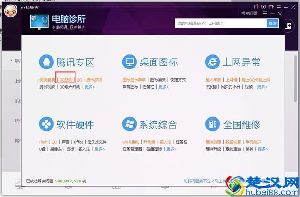This screenshot has height=197, width=300.
Task: Click the 已成功解决问题 588,947,530 counter
Action: 56,181
